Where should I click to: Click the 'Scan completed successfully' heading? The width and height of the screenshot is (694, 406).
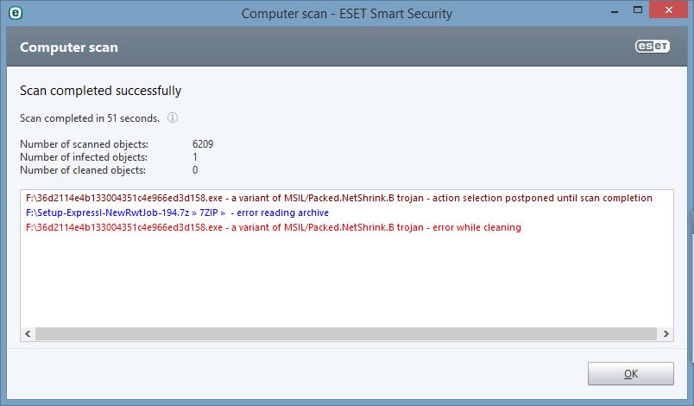tap(100, 91)
